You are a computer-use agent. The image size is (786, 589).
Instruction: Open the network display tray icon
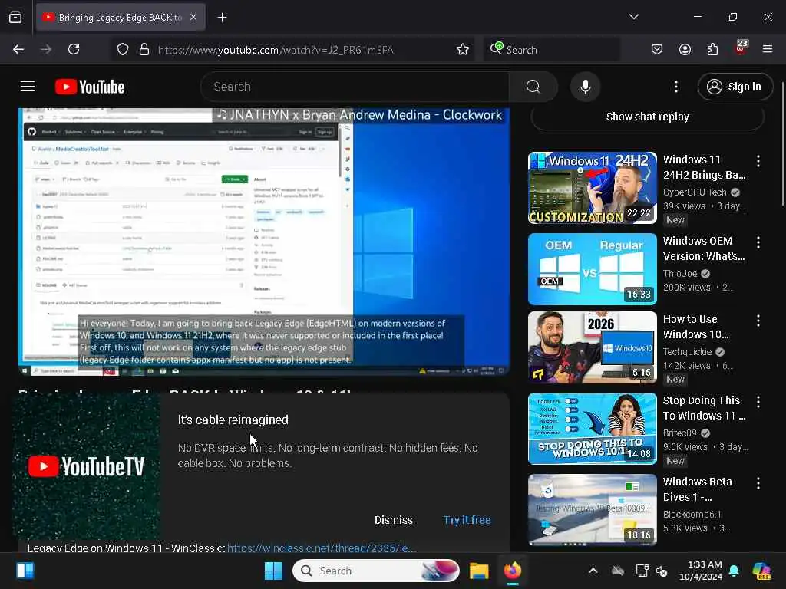coord(642,571)
